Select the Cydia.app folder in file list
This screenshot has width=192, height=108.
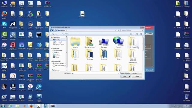pos(90,55)
